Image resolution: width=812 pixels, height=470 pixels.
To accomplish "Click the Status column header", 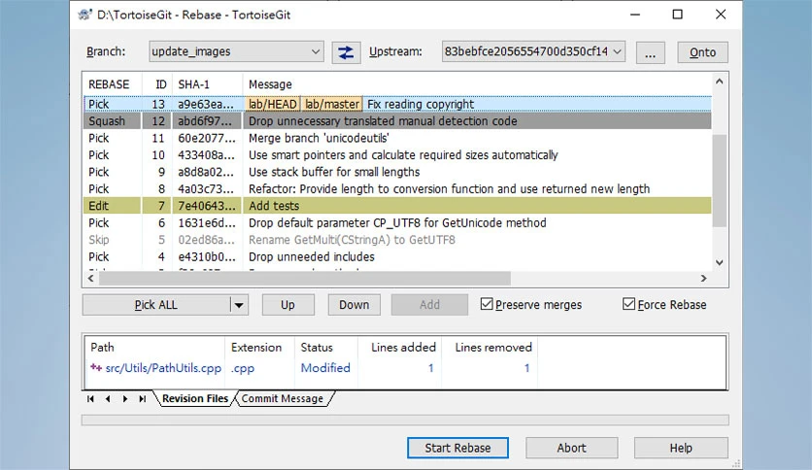I will [x=326, y=348].
